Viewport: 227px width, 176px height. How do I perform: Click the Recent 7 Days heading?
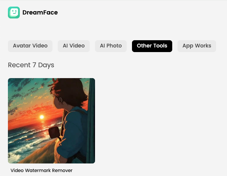pyautogui.click(x=31, y=65)
